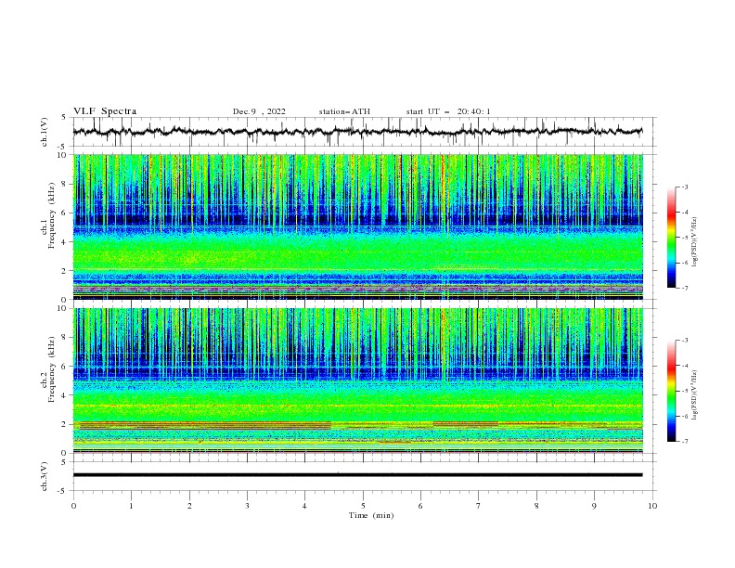The width and height of the screenshot is (735, 568).
Task: Click the "-3" label on ch.1 colorbar
Action: click(x=685, y=187)
